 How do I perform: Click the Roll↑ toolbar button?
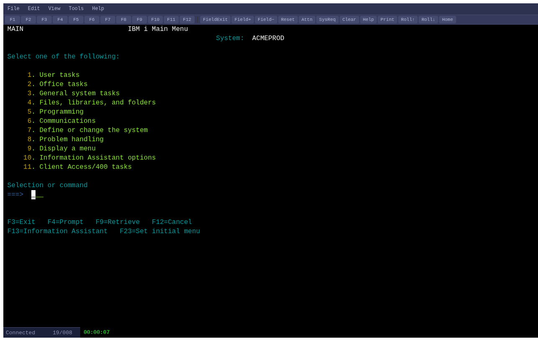(408, 20)
